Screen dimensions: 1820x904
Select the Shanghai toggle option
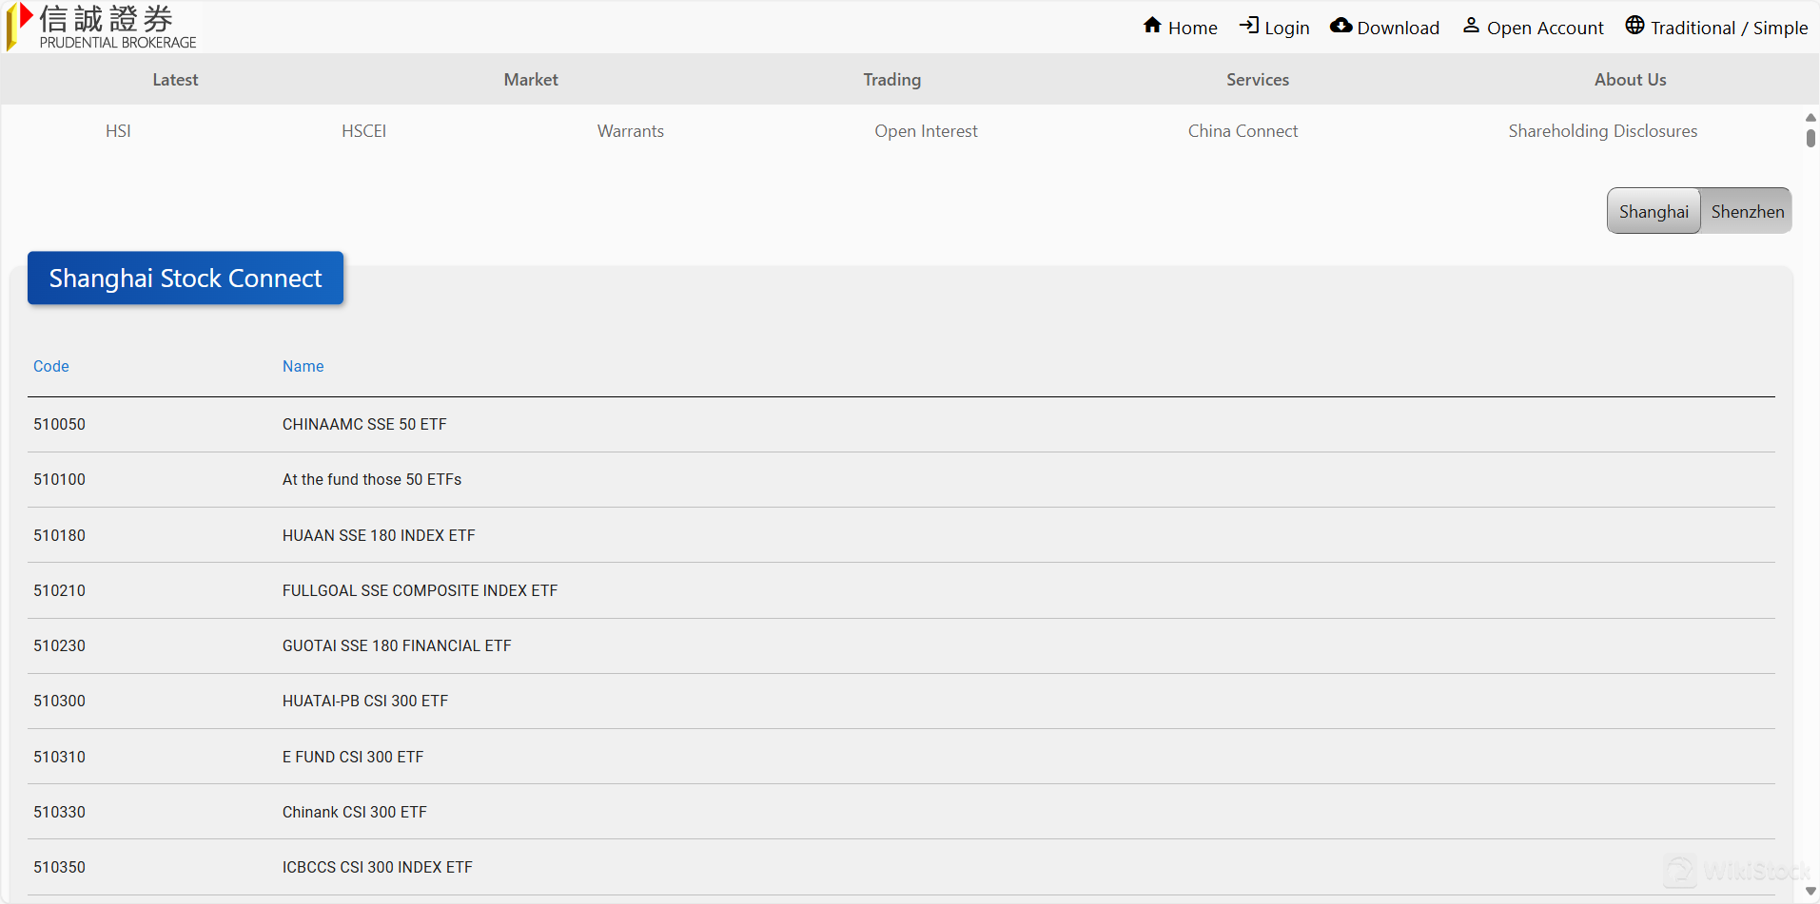1654,211
